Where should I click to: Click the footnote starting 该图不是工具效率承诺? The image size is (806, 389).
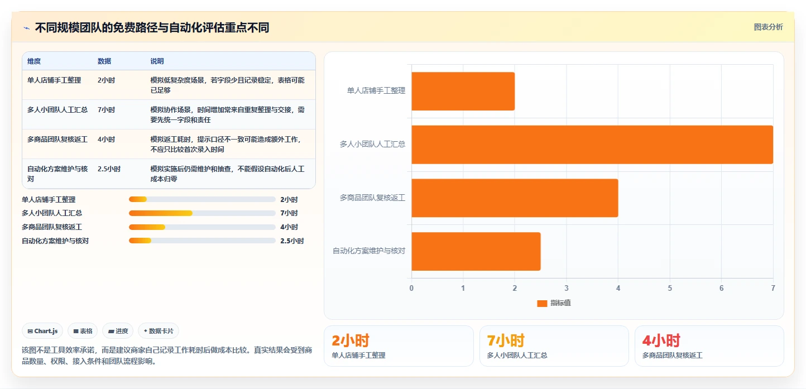[167, 356]
